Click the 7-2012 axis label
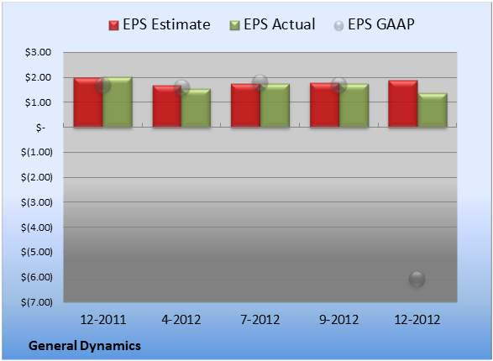 coord(260,320)
